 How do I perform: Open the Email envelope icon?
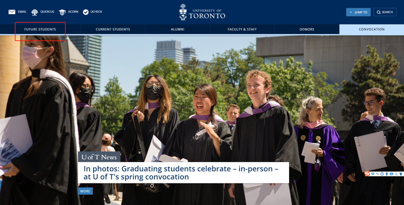click(12, 12)
